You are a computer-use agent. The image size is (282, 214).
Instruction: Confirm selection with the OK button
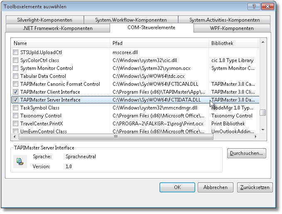point(177,187)
